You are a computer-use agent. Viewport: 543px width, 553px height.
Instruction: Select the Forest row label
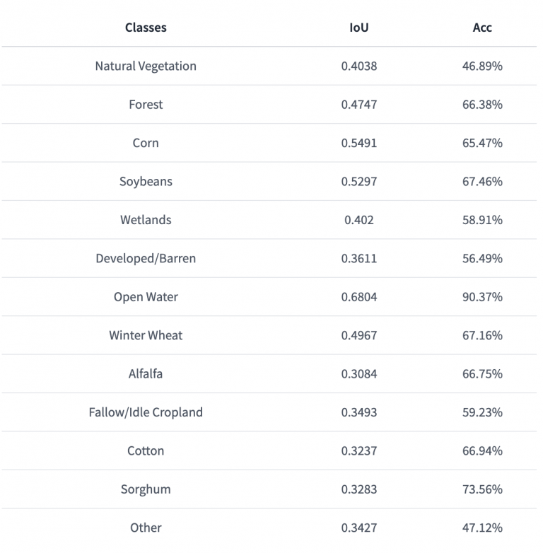pos(146,105)
